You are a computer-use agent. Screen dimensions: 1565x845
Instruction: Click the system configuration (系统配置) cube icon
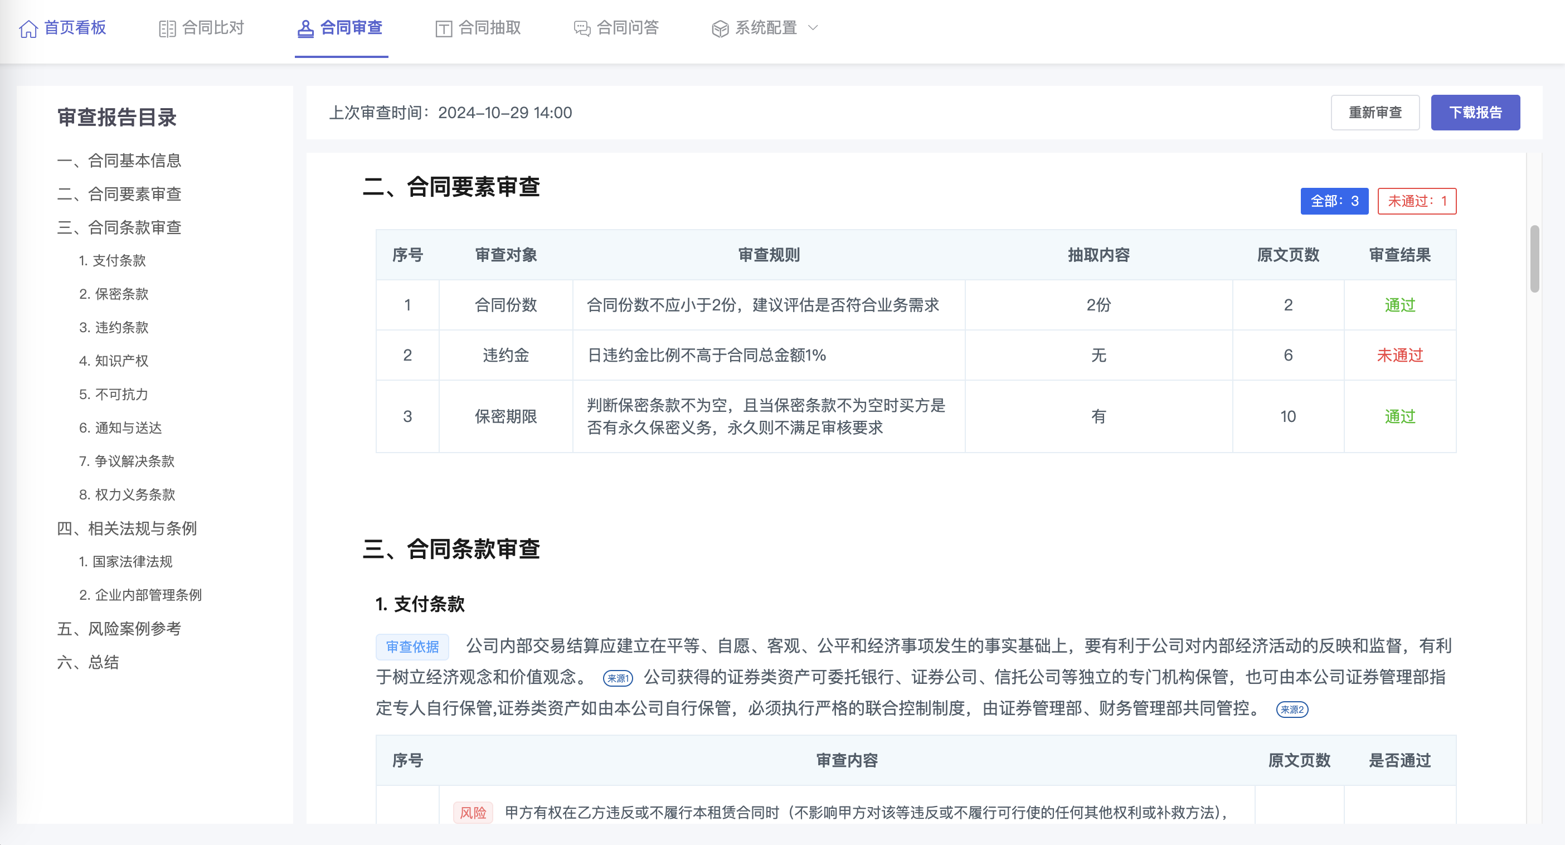[720, 28]
